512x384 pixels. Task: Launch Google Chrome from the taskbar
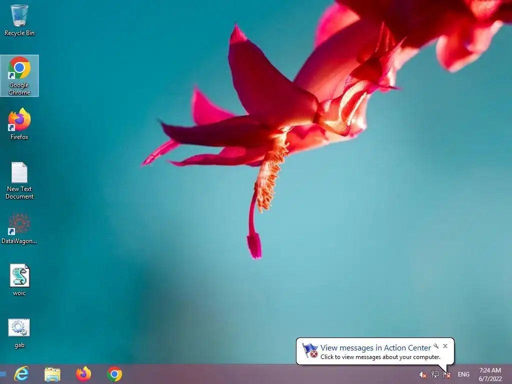tap(114, 374)
